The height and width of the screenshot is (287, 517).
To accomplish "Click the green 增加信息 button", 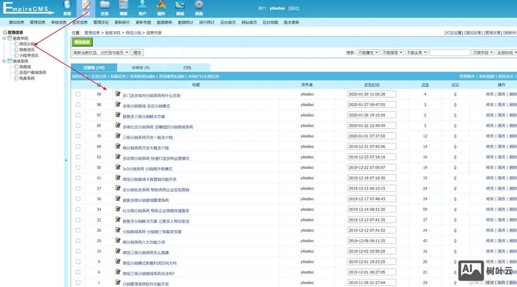I will click(82, 42).
